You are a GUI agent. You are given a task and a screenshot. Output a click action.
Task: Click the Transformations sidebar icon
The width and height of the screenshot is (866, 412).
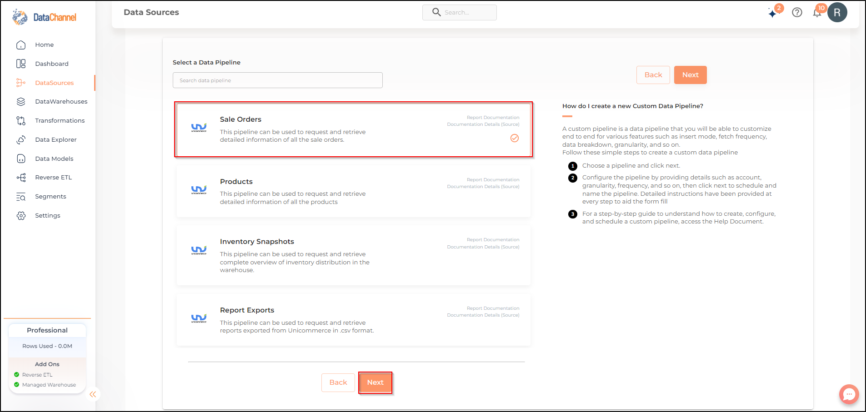tap(21, 121)
